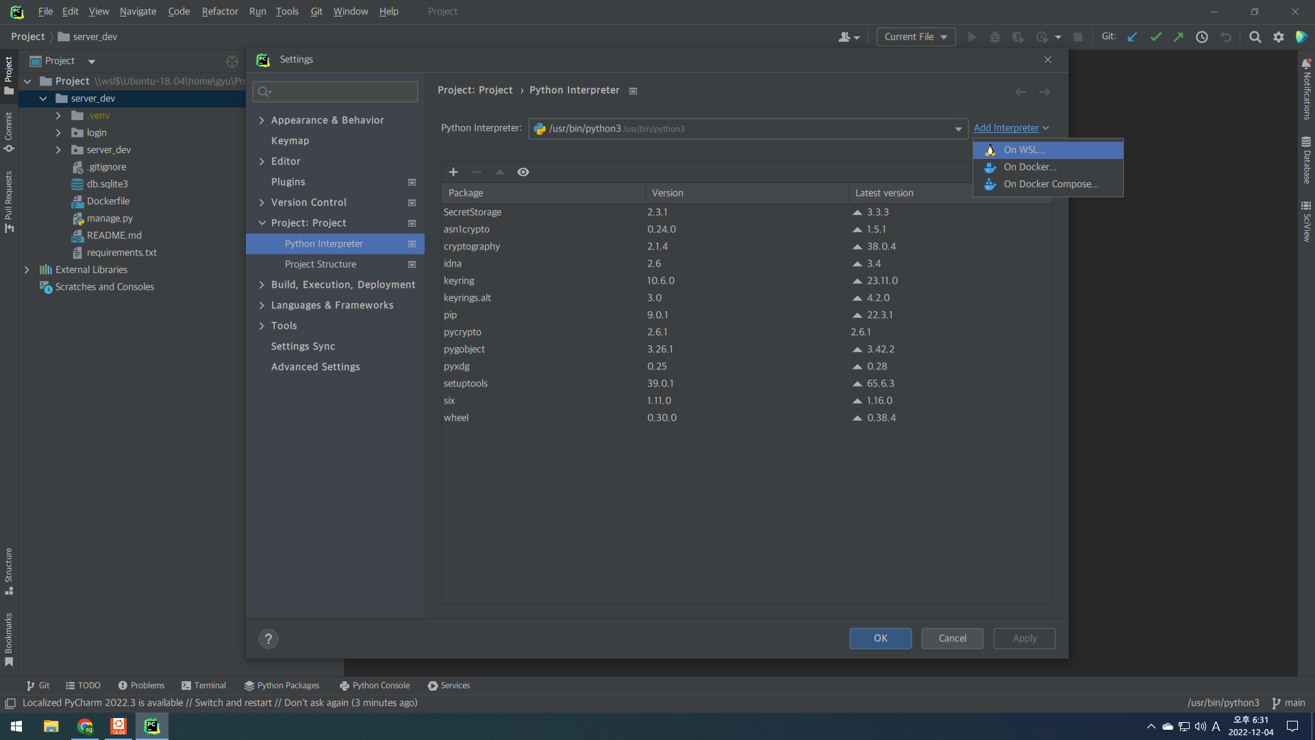Select the cryptography package row

(747, 247)
